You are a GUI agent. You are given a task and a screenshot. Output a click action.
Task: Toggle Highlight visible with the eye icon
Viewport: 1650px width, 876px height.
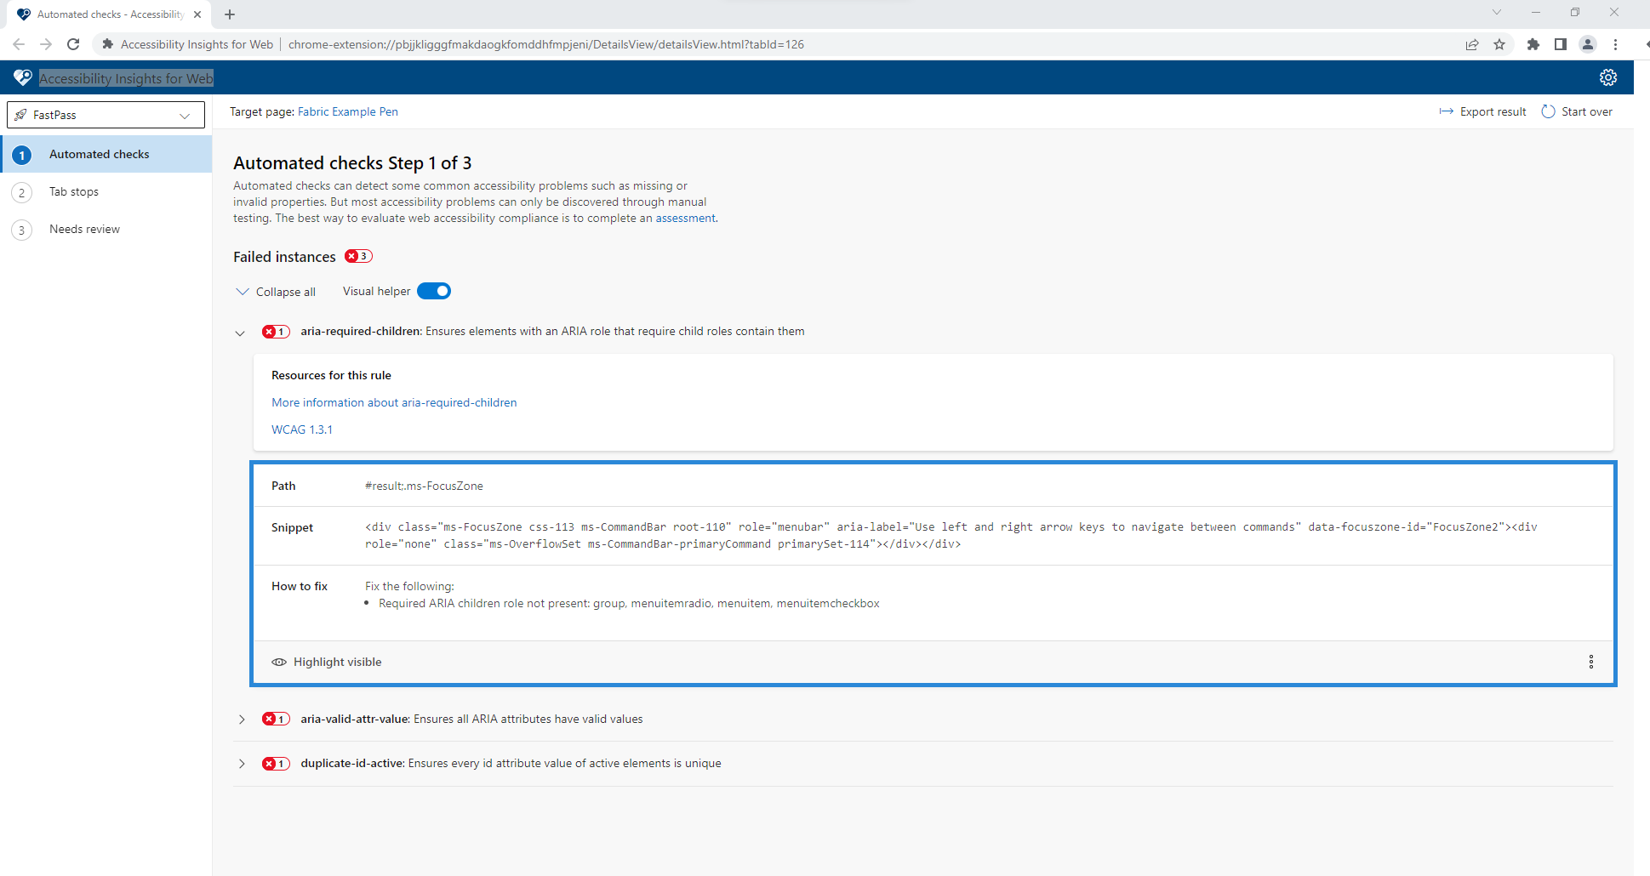[279, 662]
